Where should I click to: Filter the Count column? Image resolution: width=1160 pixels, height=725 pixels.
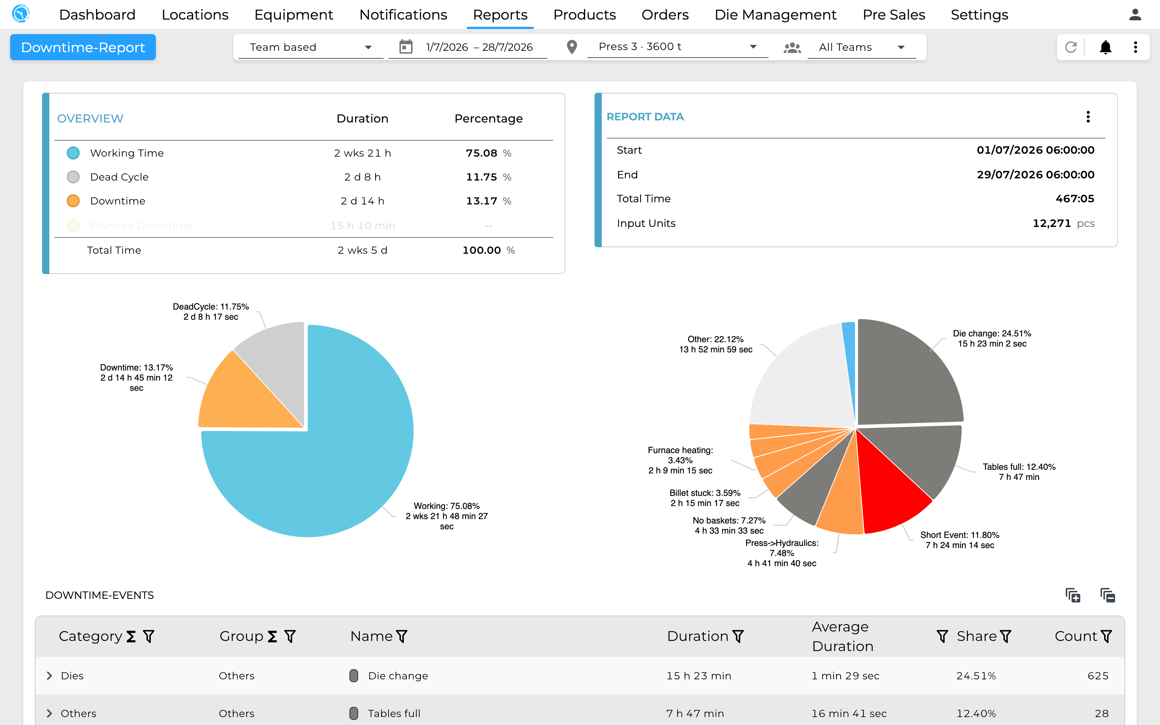(1106, 636)
